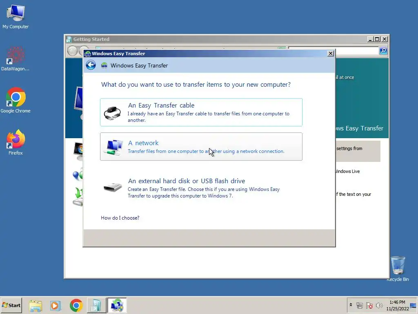Pick external hard disk or USB flash drive
The image size is (418, 314).
coord(201,188)
